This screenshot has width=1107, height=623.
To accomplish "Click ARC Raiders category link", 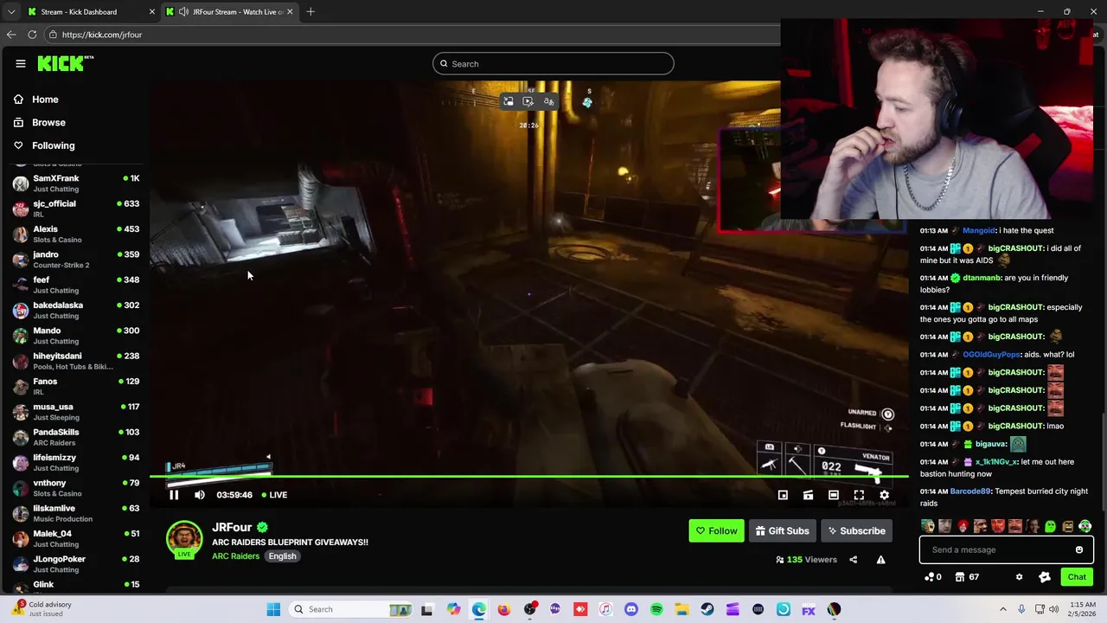I will [235, 556].
